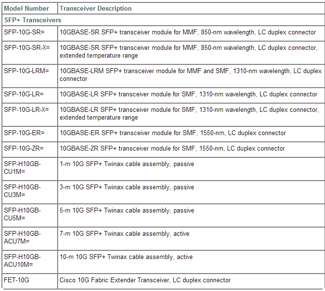Select the 1-m Twinax passive cable description

[x=127, y=164]
